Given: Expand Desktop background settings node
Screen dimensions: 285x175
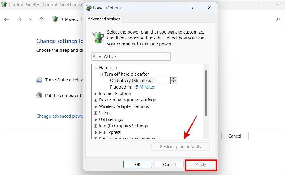Looking at the screenshot, I should 95,100.
